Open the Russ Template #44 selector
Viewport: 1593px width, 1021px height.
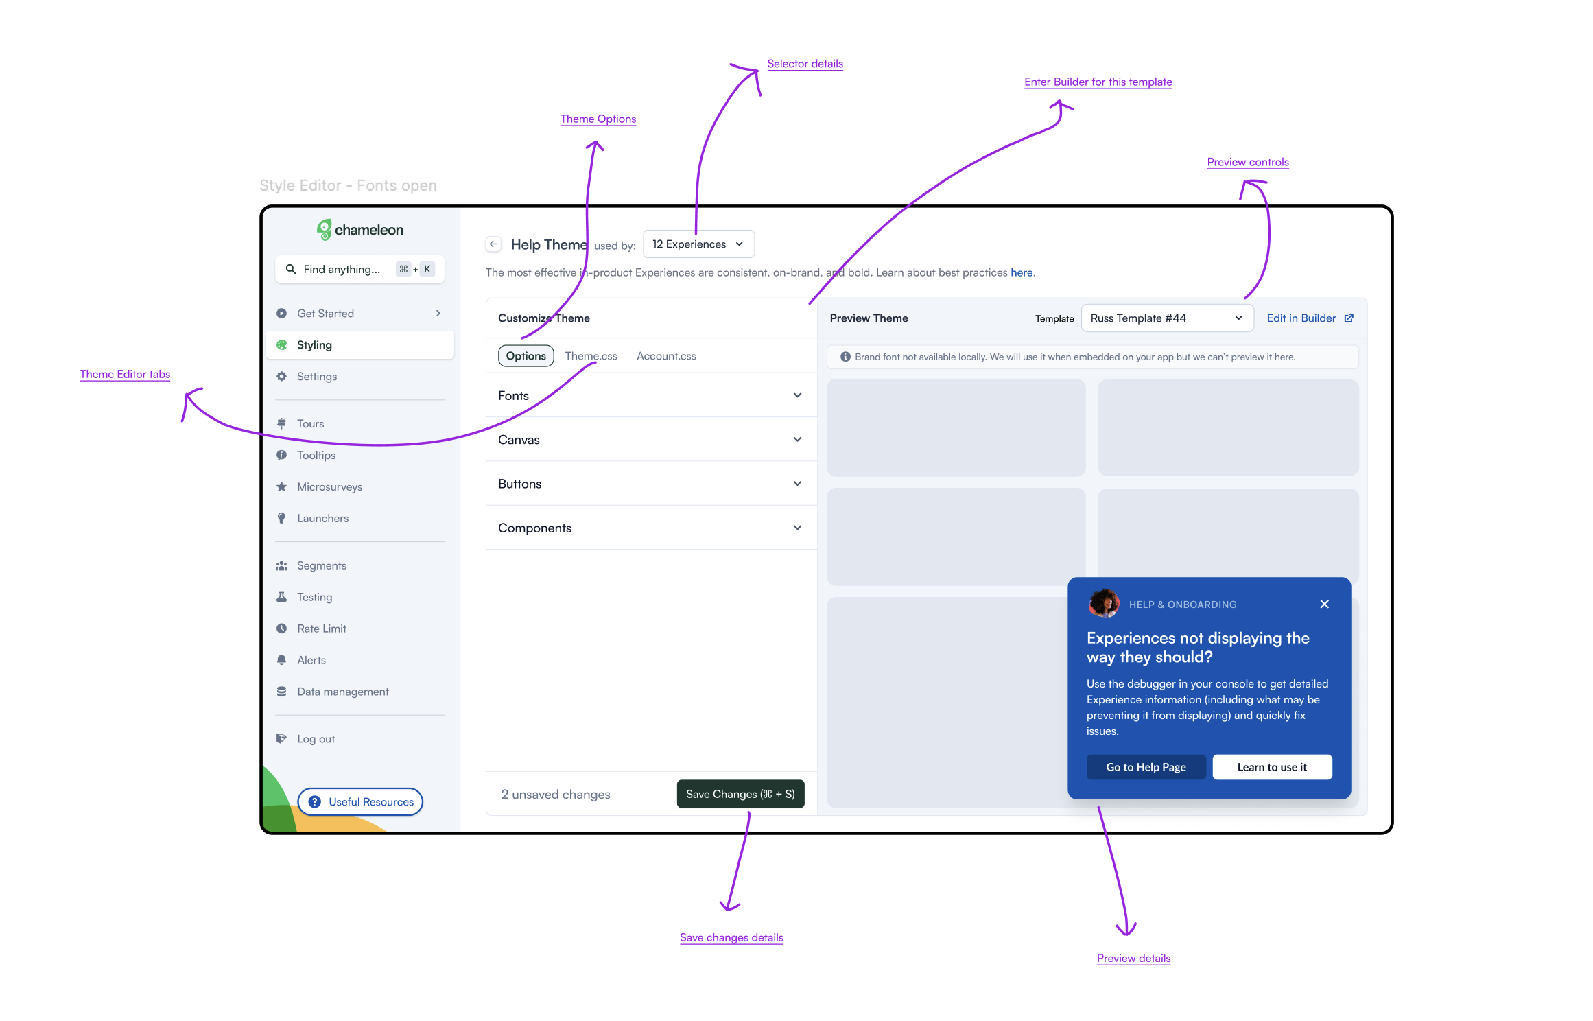coord(1166,318)
